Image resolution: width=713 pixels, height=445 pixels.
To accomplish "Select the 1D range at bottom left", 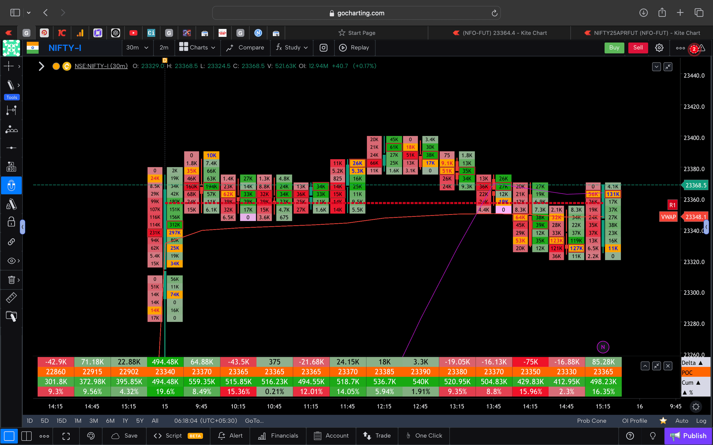I will pos(30,421).
